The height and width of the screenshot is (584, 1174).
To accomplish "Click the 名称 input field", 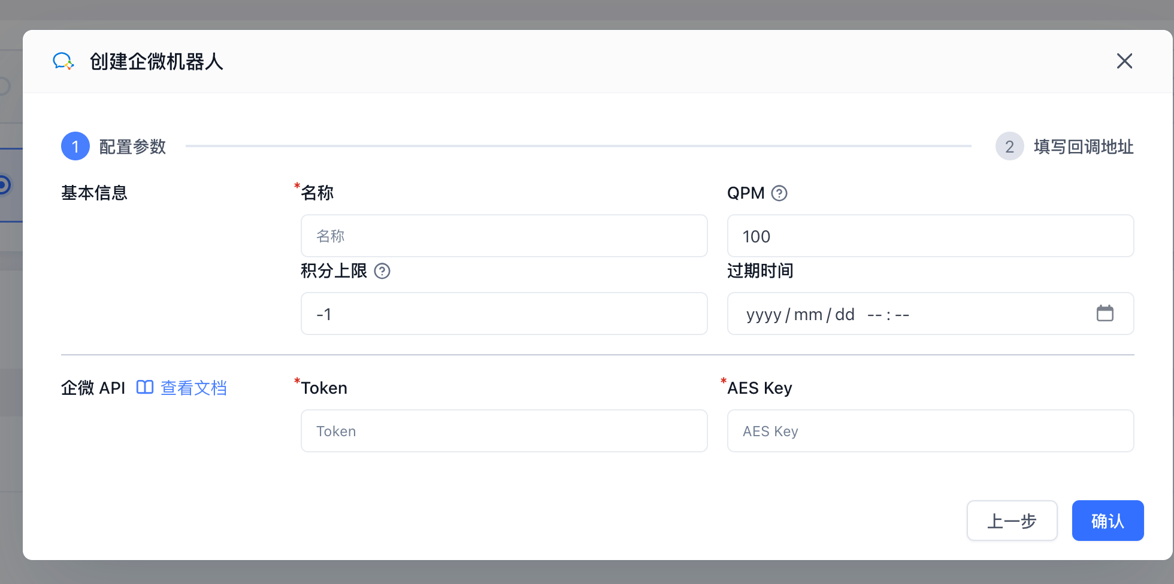I will 504,236.
